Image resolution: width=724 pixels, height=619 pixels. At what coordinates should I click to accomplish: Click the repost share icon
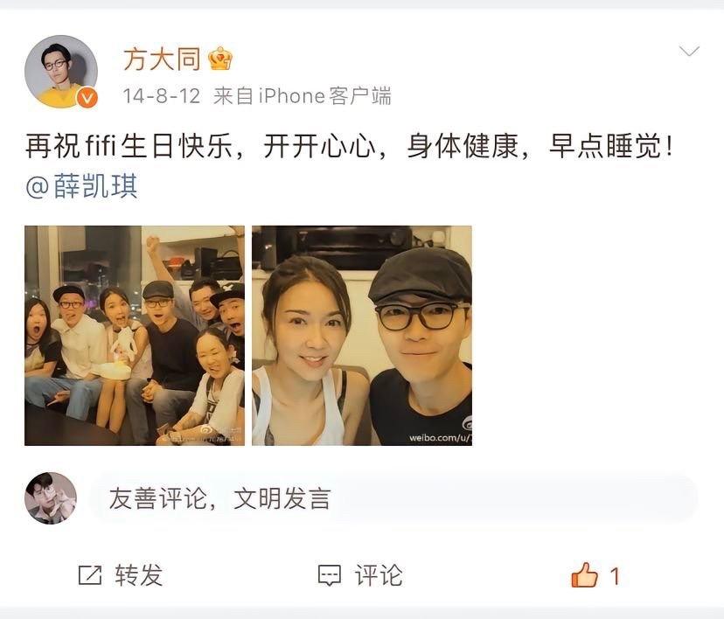tap(89, 575)
